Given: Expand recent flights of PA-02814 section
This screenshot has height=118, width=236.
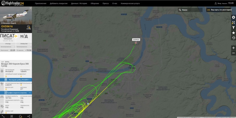Looking at the screenshot, I should click(16, 80).
